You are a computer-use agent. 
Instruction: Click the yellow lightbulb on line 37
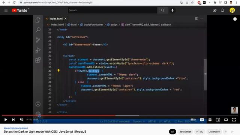(58, 70)
